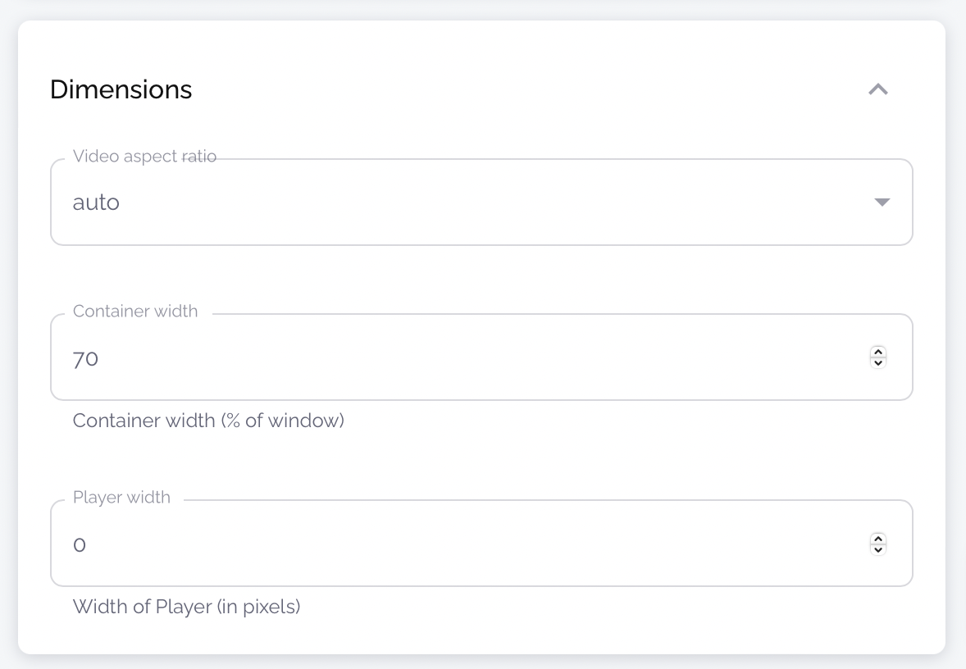The height and width of the screenshot is (669, 966).
Task: Focus the Container width input field
Action: pos(459,358)
